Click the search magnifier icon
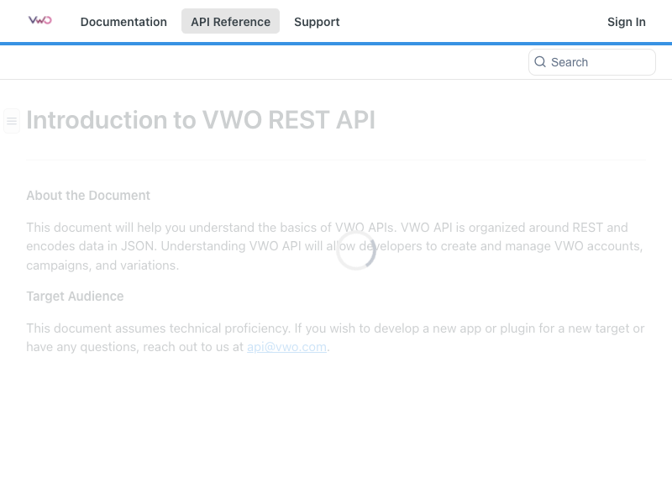 point(540,62)
